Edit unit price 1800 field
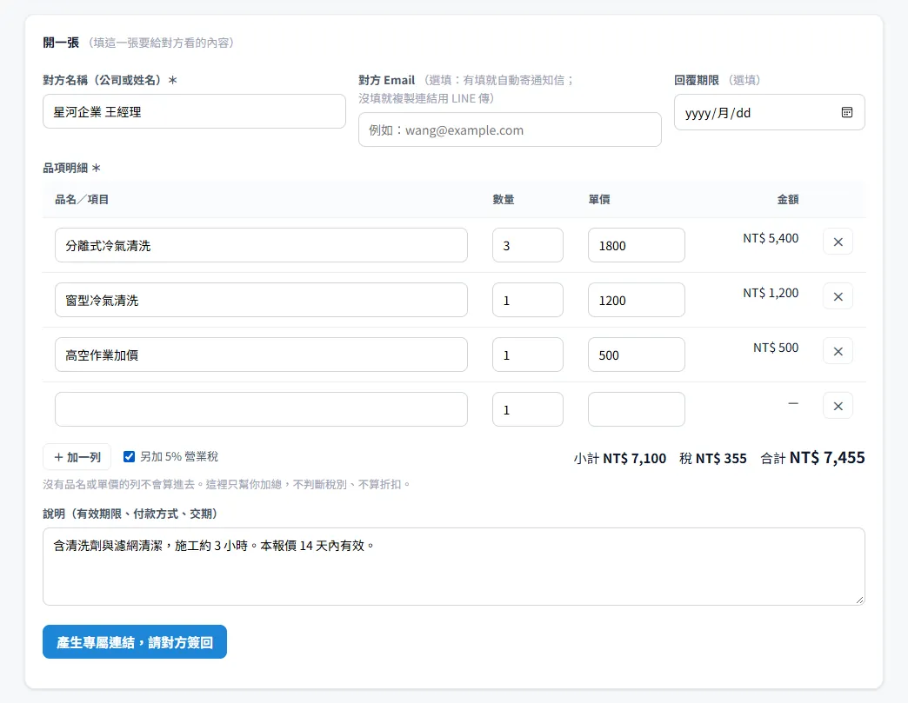The width and height of the screenshot is (908, 703). point(637,245)
